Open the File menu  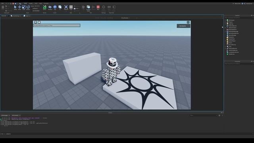click(2, 4)
